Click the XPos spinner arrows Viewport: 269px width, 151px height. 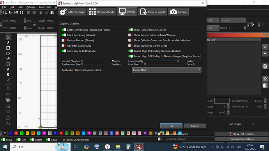(x=25, y=21)
